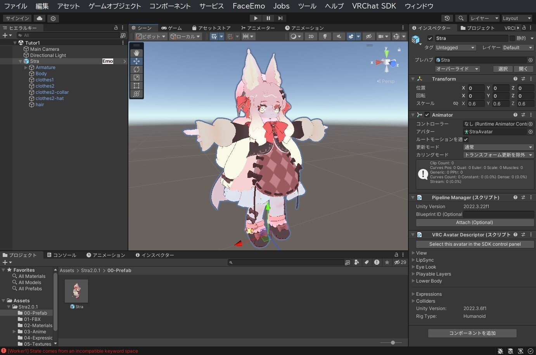Open the cloud services icon
This screenshot has width=536, height=355.
point(40,18)
